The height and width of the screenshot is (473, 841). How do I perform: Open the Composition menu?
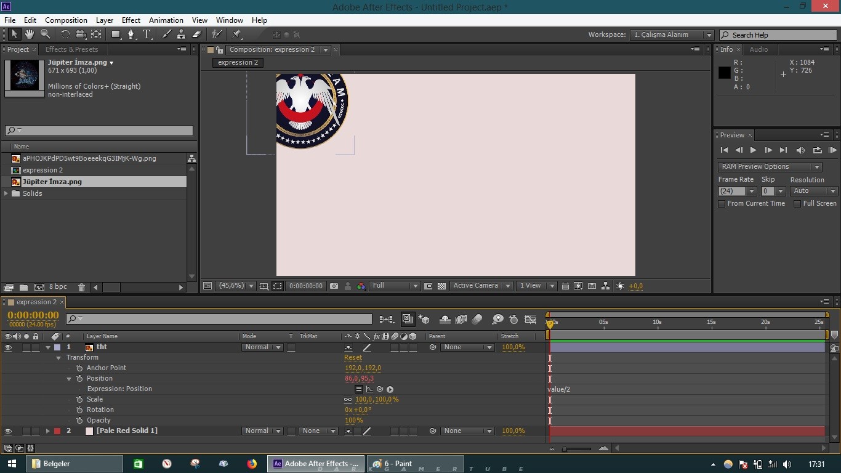coord(66,20)
